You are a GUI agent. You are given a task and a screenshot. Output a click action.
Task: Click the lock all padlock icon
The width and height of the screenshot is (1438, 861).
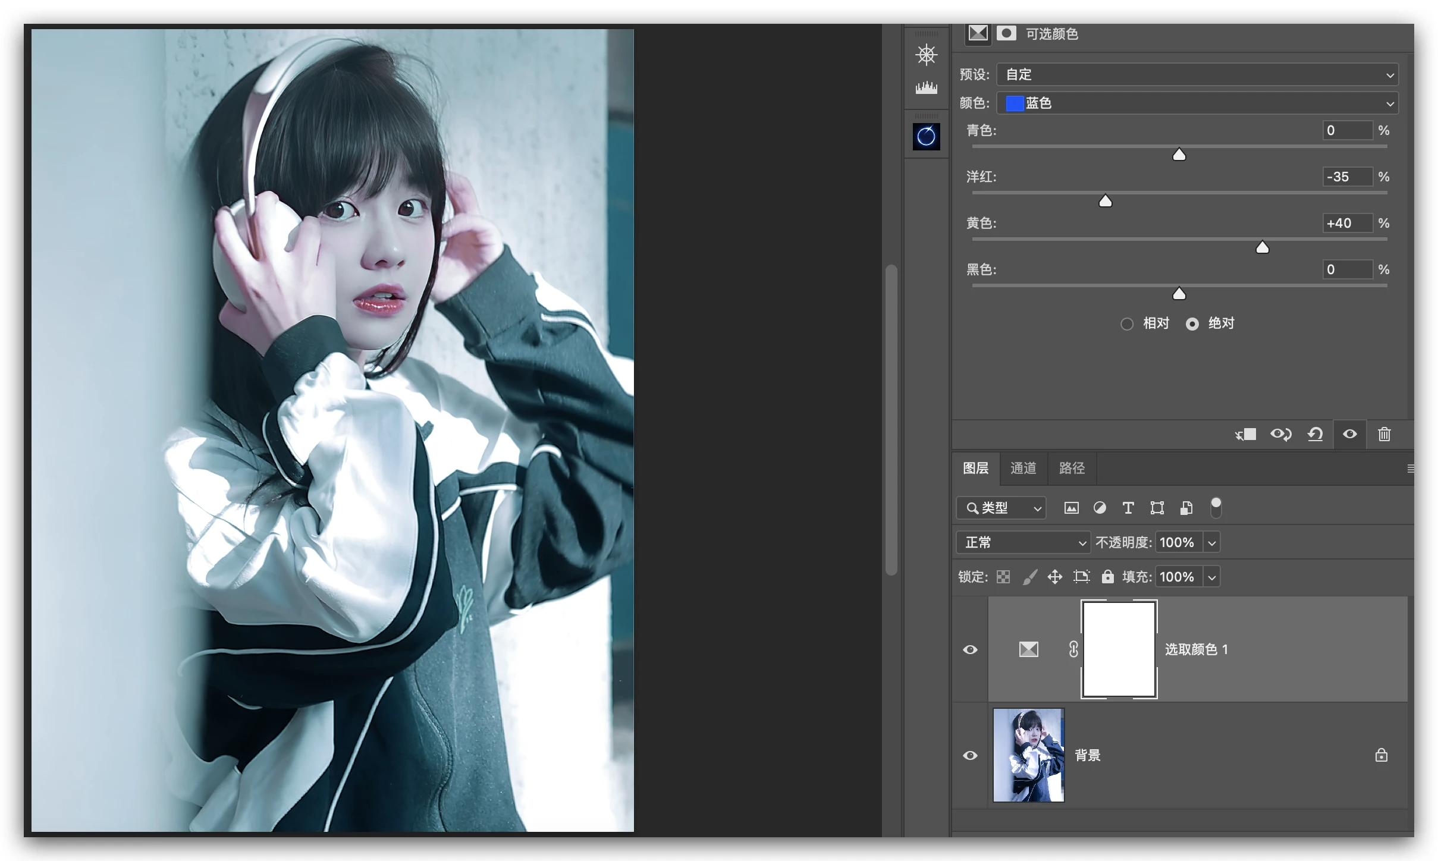pyautogui.click(x=1107, y=577)
